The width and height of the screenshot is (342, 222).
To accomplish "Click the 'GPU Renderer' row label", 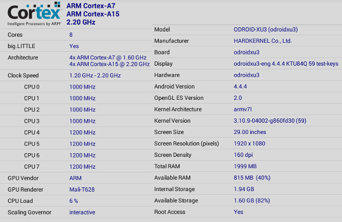I will pyautogui.click(x=26, y=189).
